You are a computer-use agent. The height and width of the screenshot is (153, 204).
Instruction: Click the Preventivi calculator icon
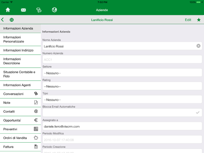tap(36, 129)
